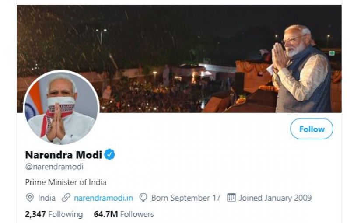Click the @narendramodi handle
Image resolution: width=350 pixels, height=223 pixels.
pos(54,167)
